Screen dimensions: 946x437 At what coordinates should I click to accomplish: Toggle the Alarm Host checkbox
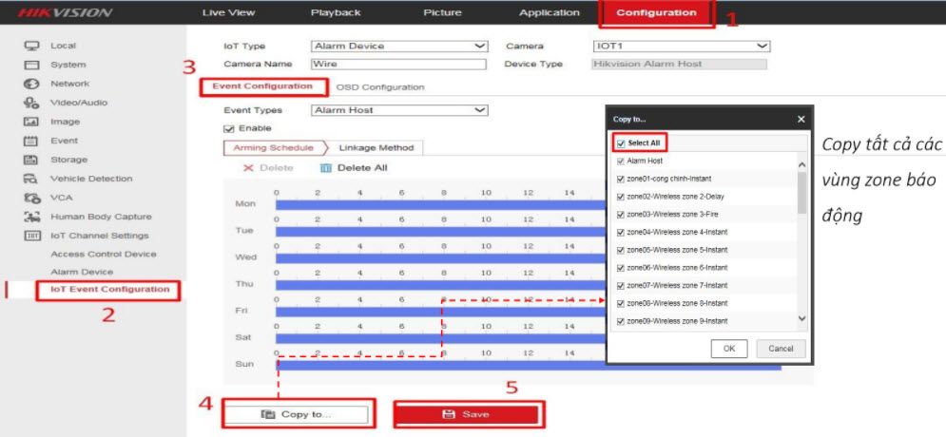coord(621,161)
